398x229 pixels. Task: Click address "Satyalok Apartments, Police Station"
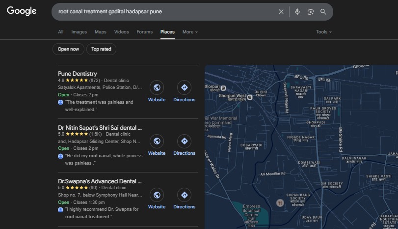click(100, 87)
